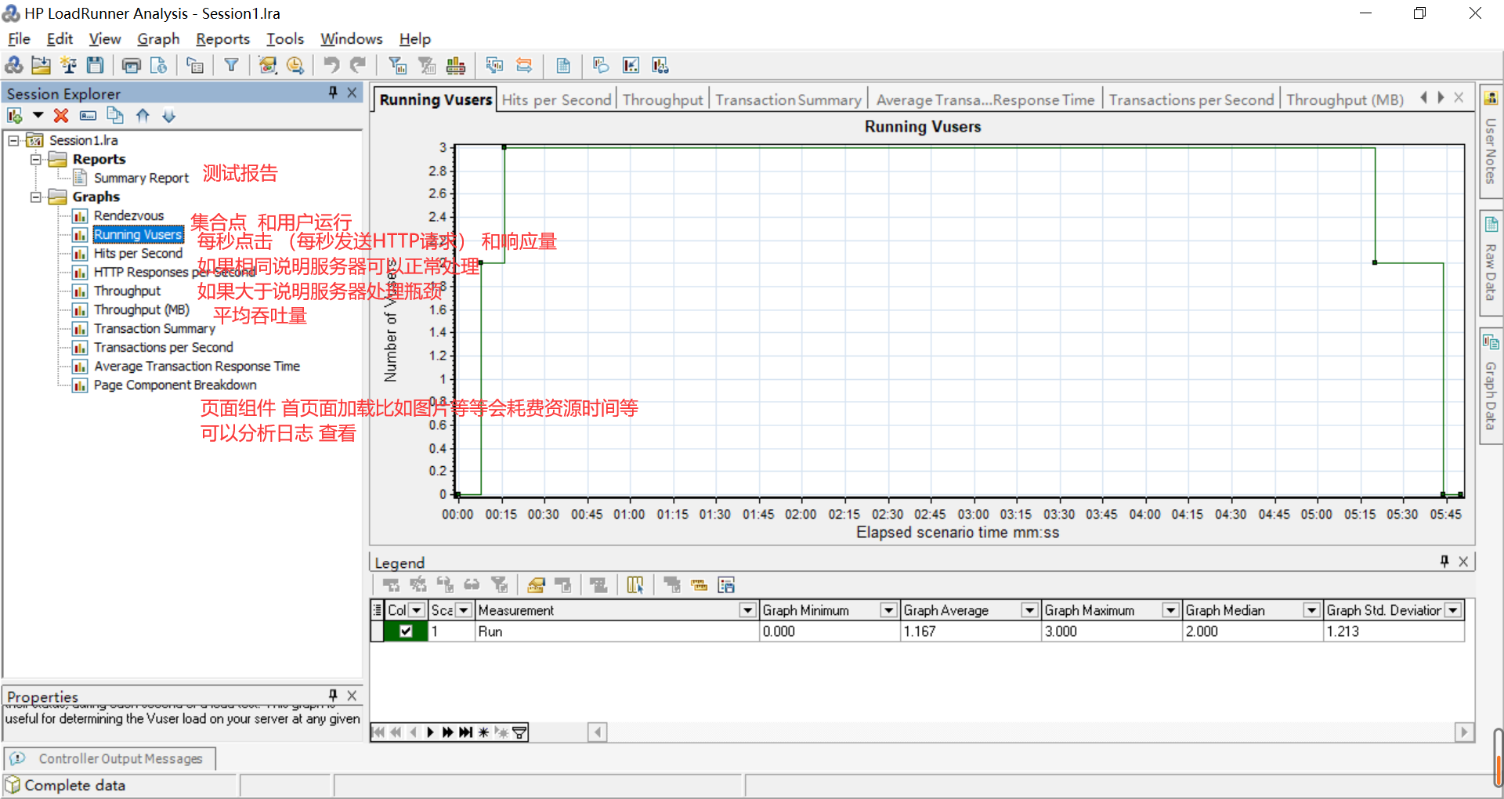This screenshot has width=1504, height=799.
Task: Switch to Transactions per Second tab
Action: click(1191, 99)
